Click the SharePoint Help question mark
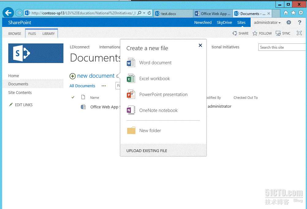 300,22
